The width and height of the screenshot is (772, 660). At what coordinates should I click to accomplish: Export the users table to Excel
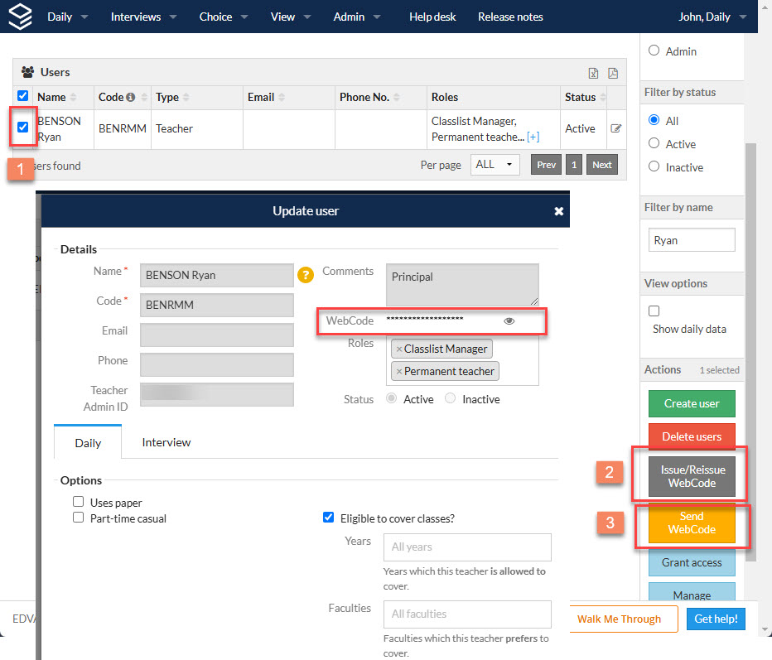(x=593, y=74)
